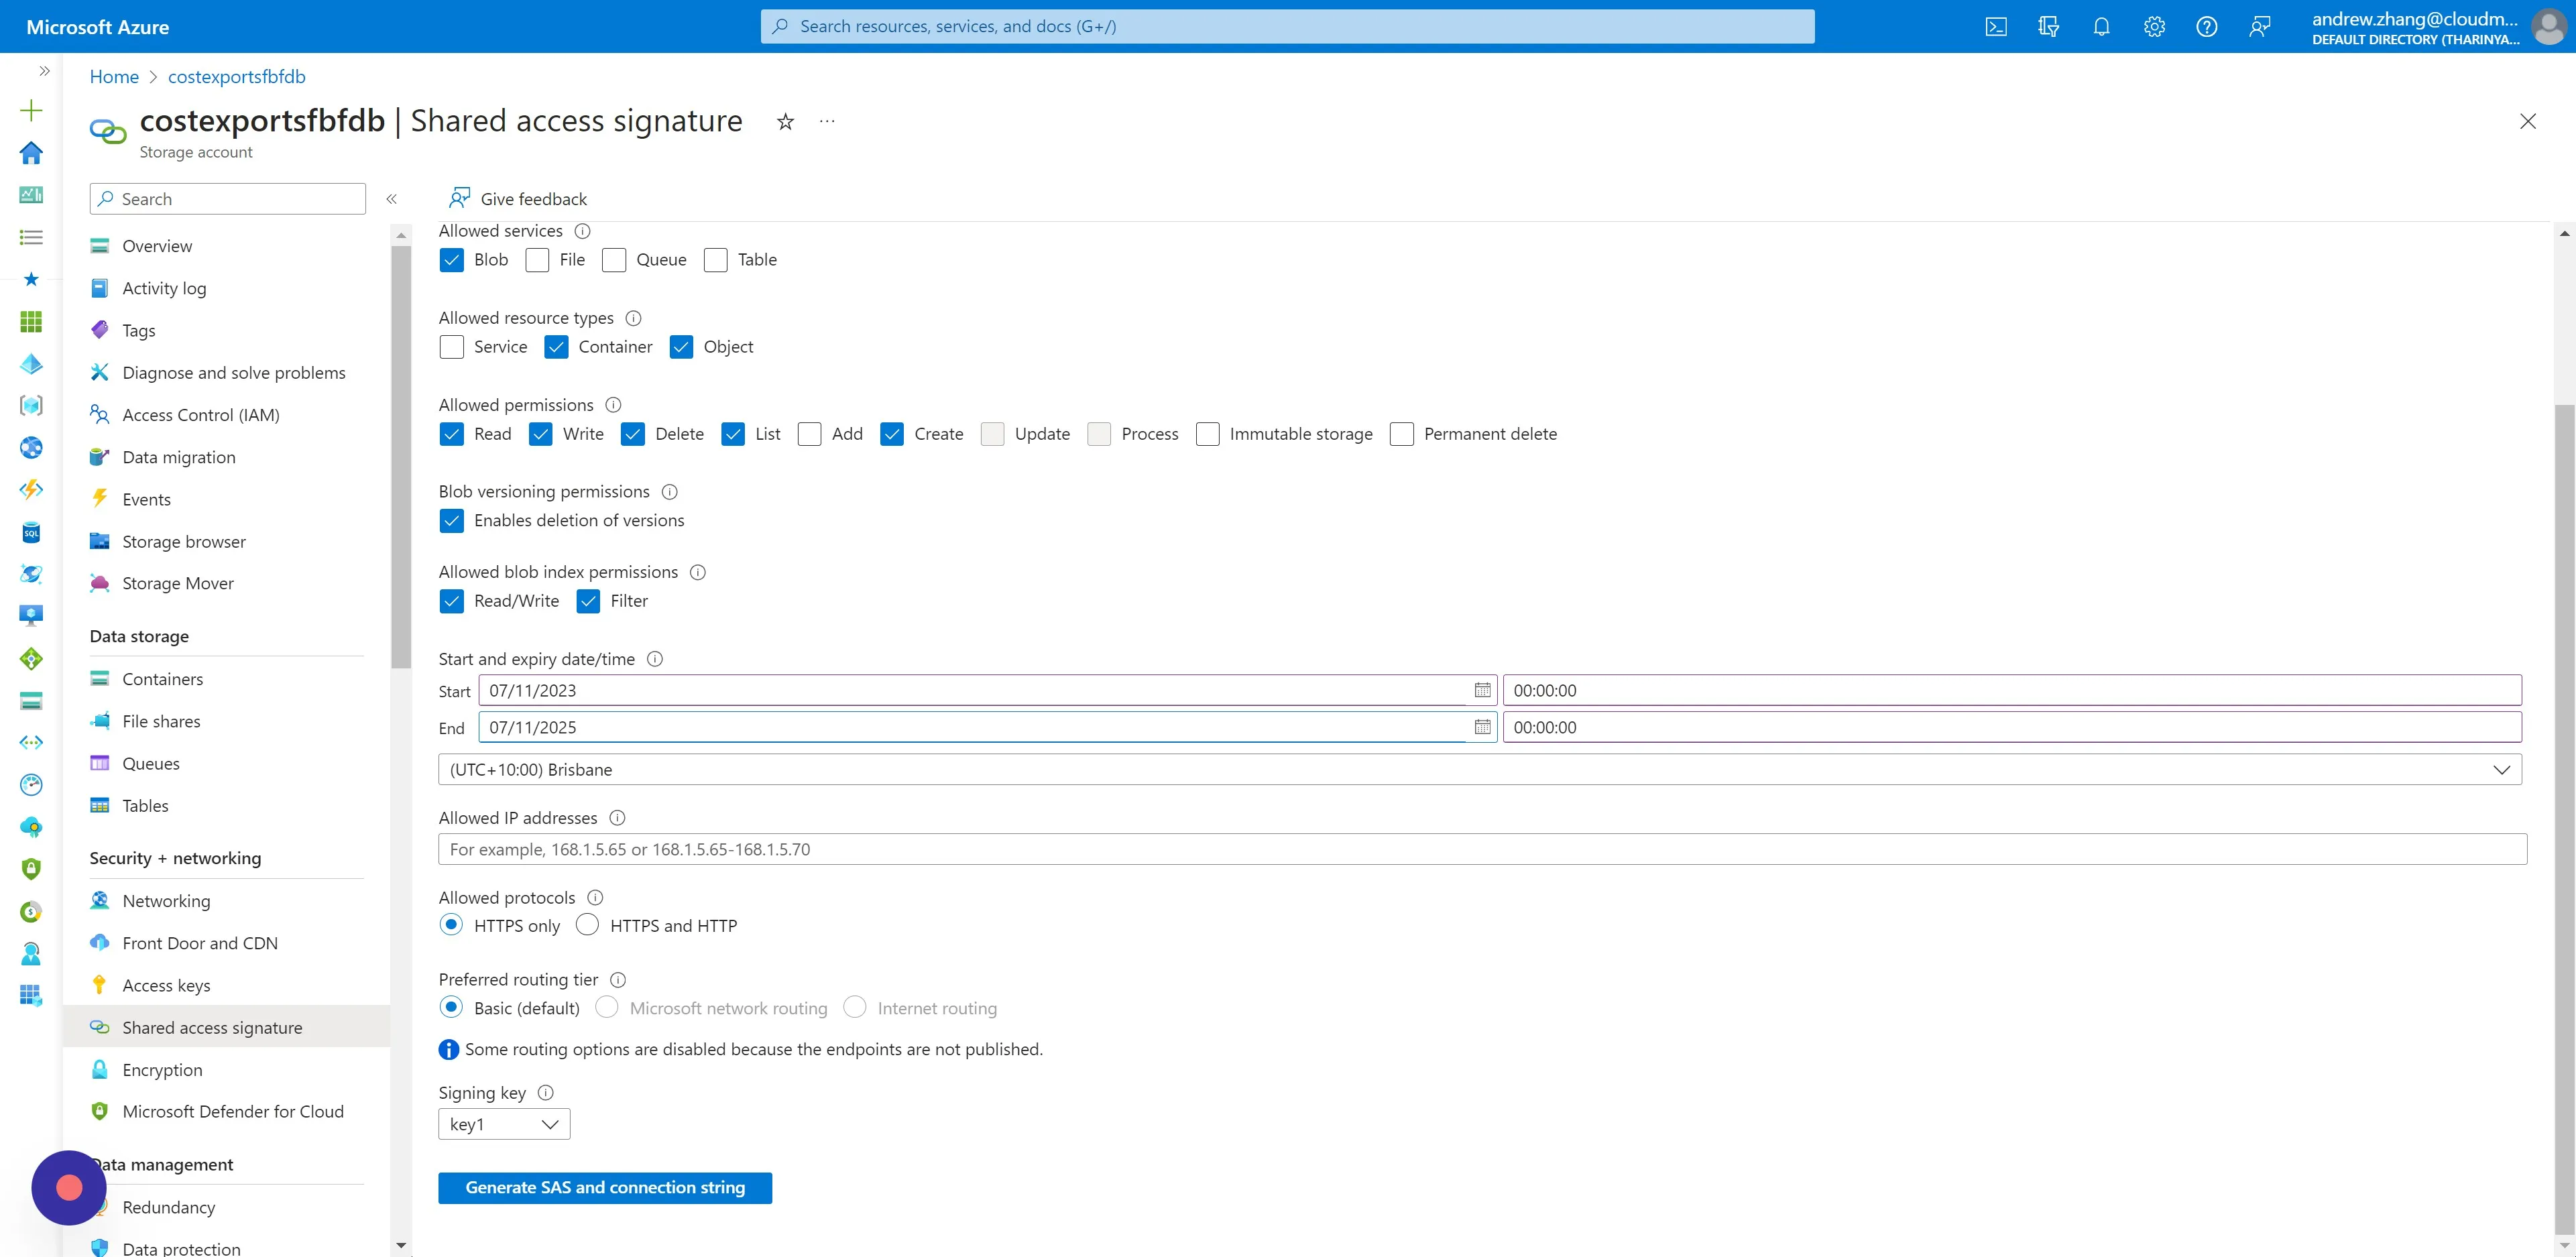Uncheck the Blob service checkbox
This screenshot has height=1257, width=2576.
click(x=451, y=260)
